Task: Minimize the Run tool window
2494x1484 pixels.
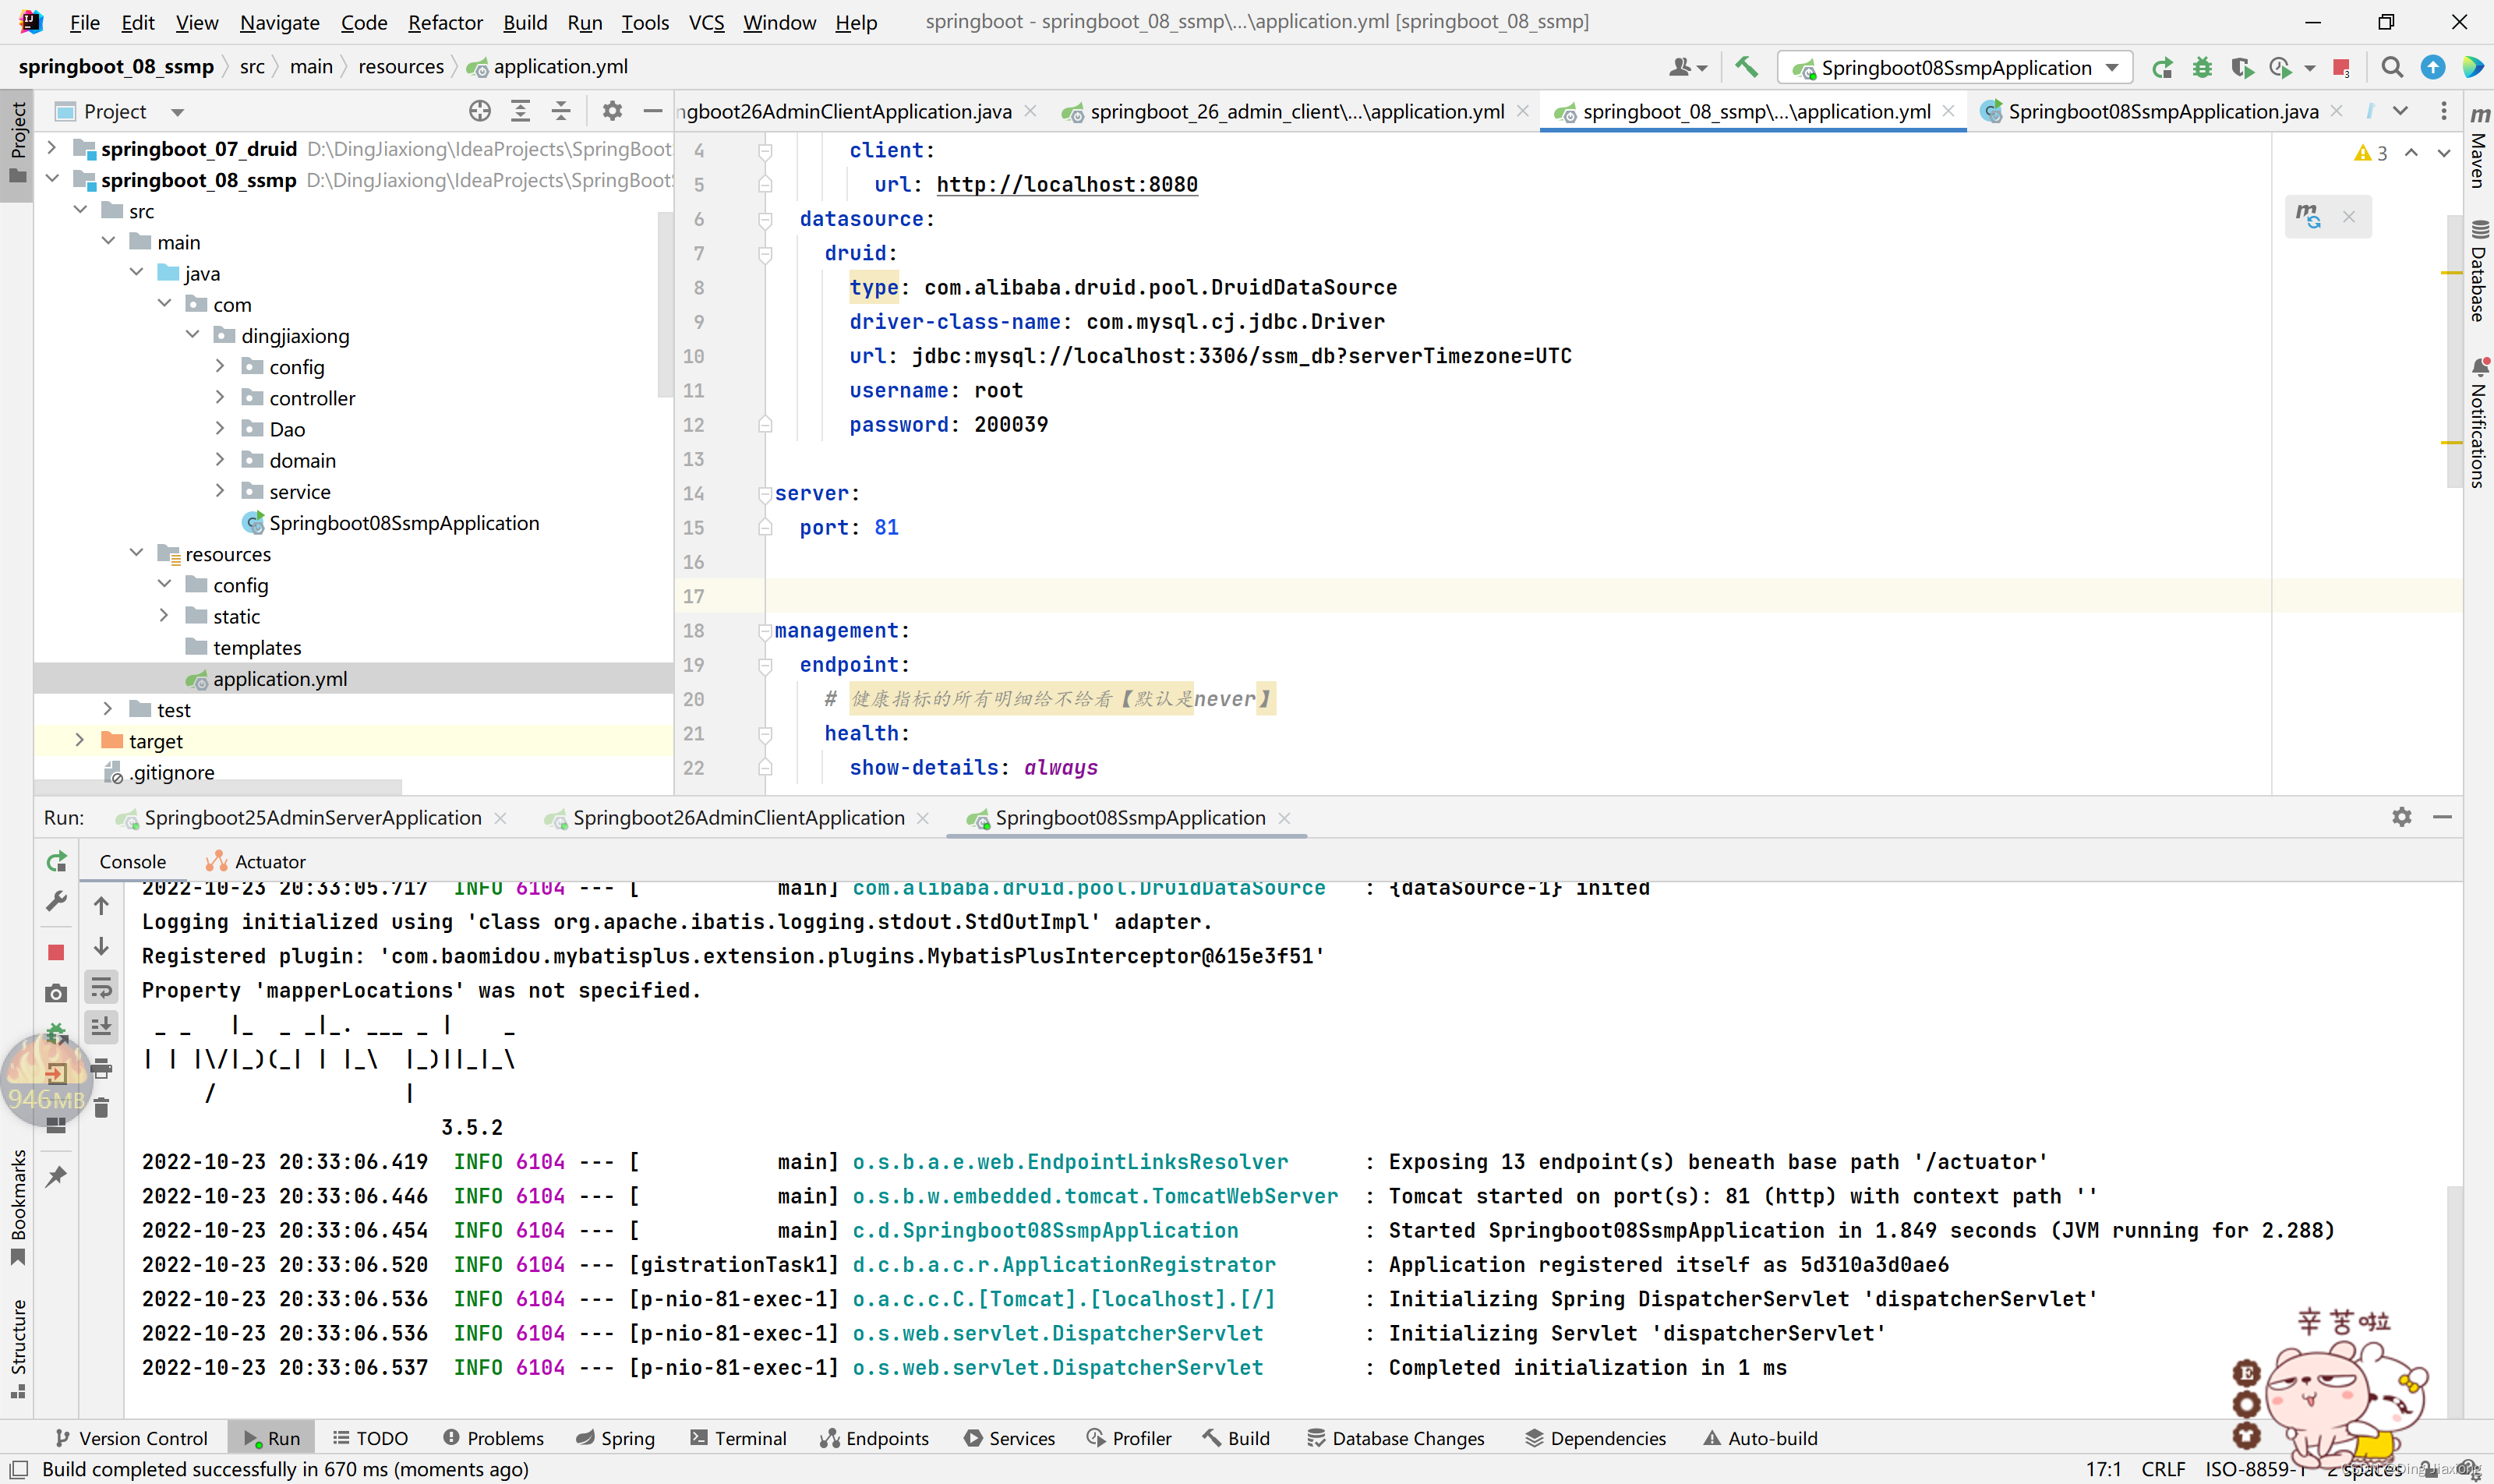Action: click(x=2442, y=817)
